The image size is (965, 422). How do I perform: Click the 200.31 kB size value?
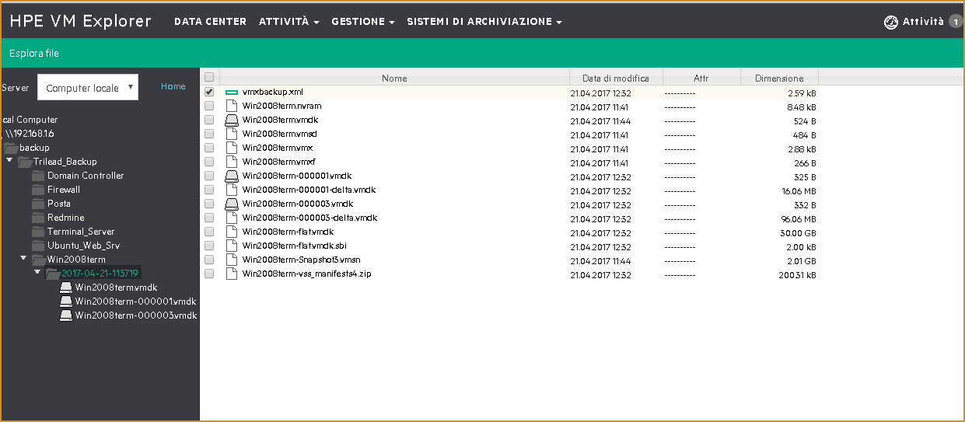(x=797, y=274)
